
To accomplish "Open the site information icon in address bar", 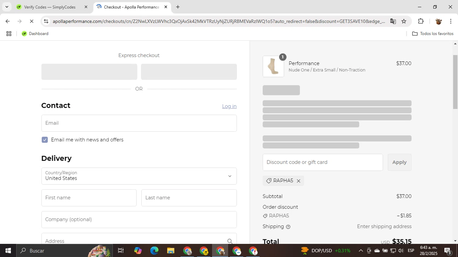I will (46, 21).
